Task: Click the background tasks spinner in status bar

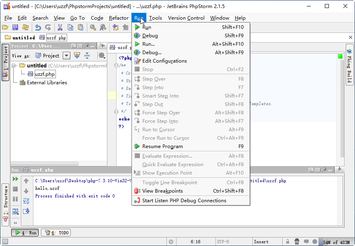Action: pyautogui.click(x=171, y=242)
